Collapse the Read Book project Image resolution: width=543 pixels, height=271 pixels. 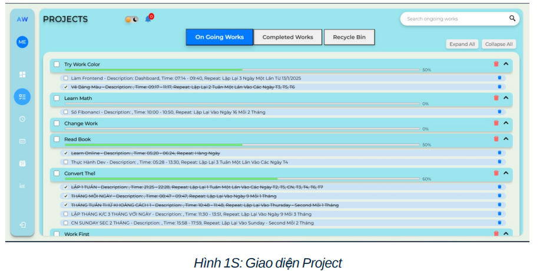click(505, 139)
